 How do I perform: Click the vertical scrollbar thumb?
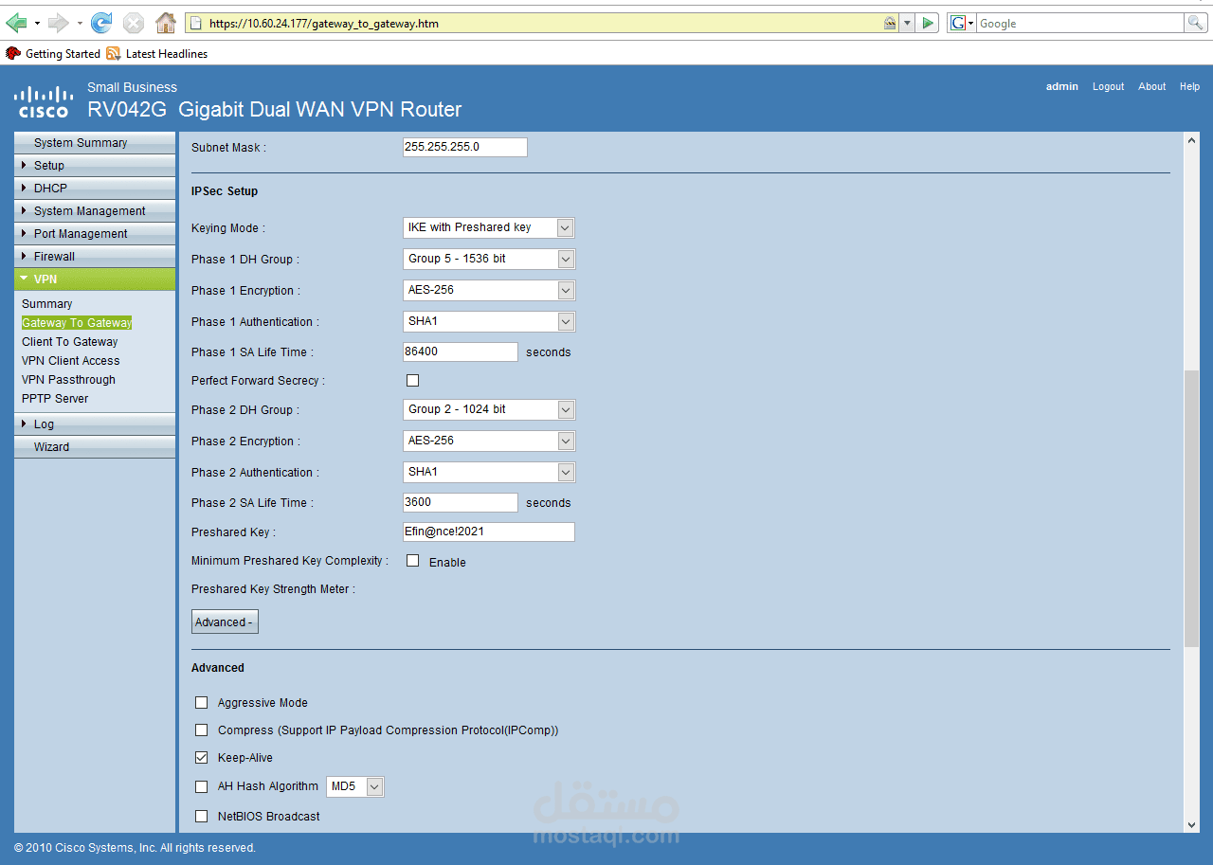click(x=1192, y=510)
